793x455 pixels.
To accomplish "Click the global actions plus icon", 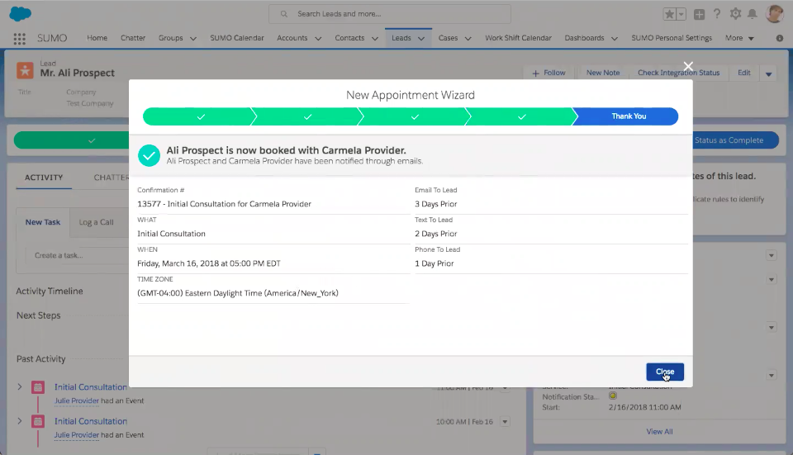I will click(x=699, y=14).
